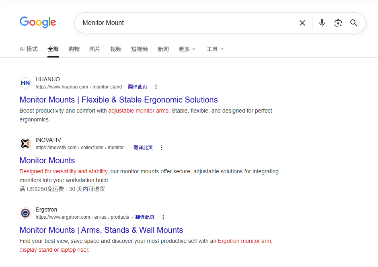
Task: Open Google Lens image search icon
Action: click(338, 23)
